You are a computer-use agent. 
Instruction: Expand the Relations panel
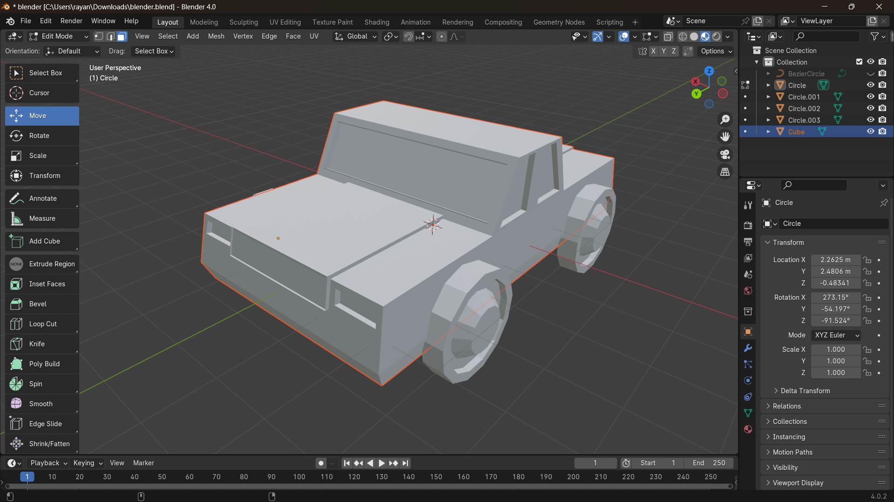pyautogui.click(x=787, y=406)
